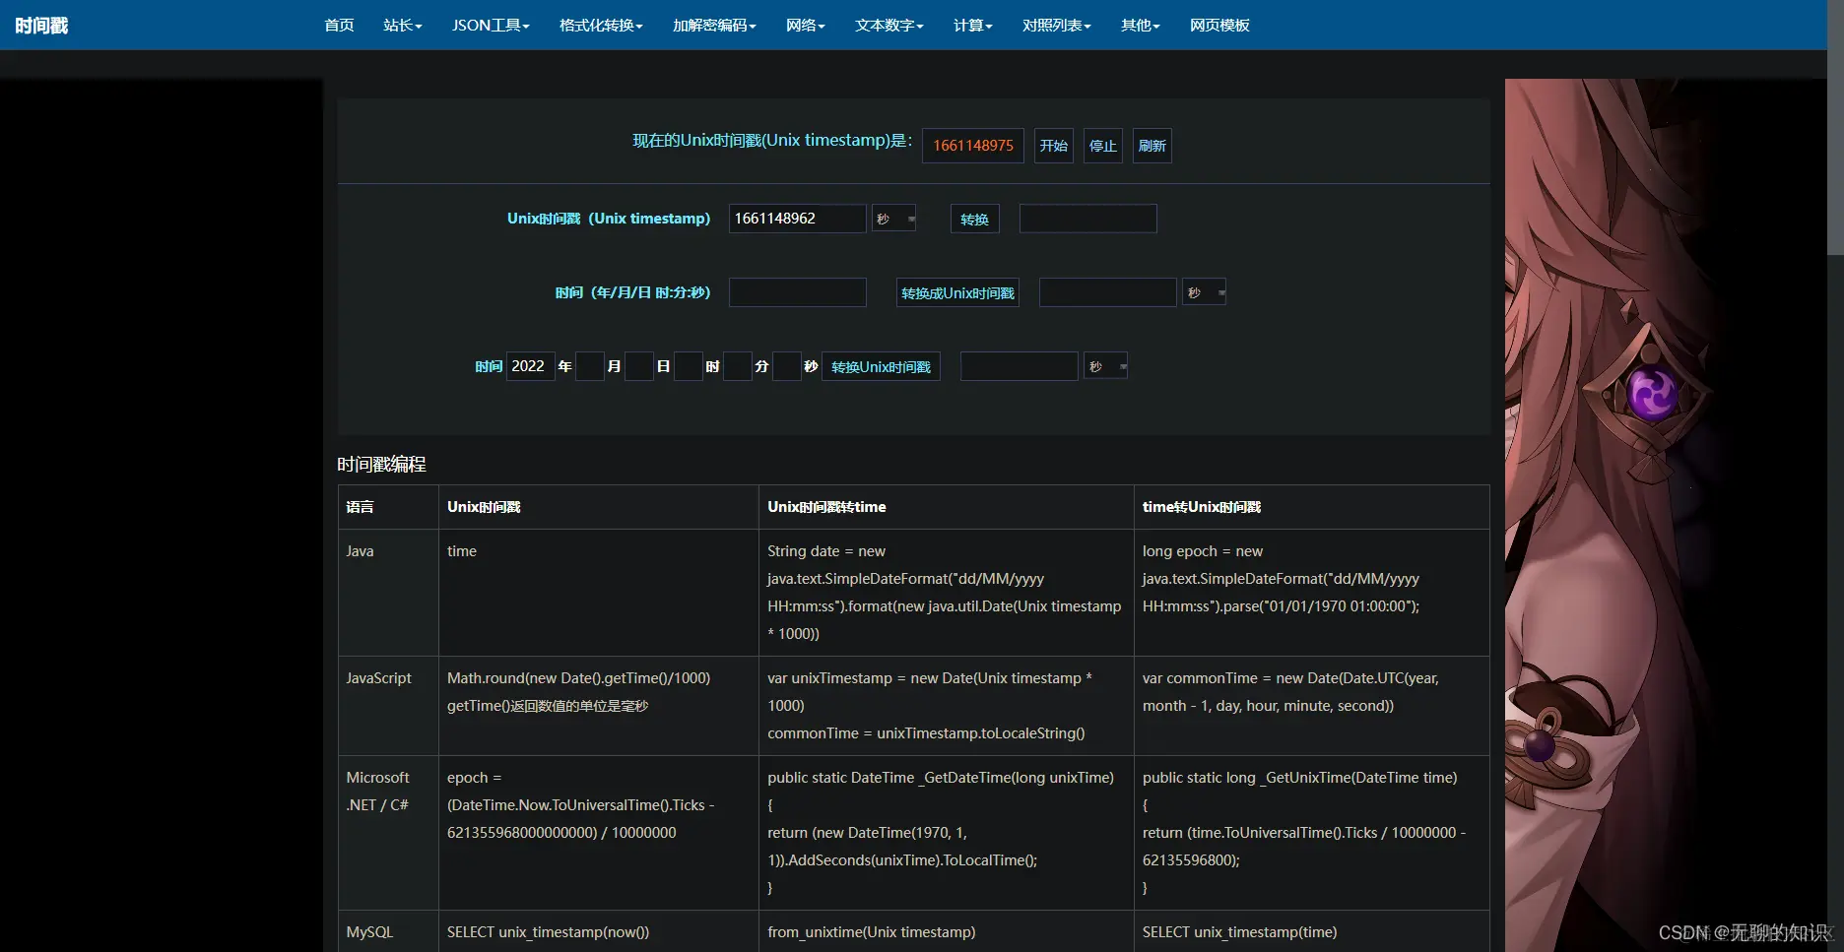Click the 刷新 button
The image size is (1844, 952).
tap(1152, 146)
